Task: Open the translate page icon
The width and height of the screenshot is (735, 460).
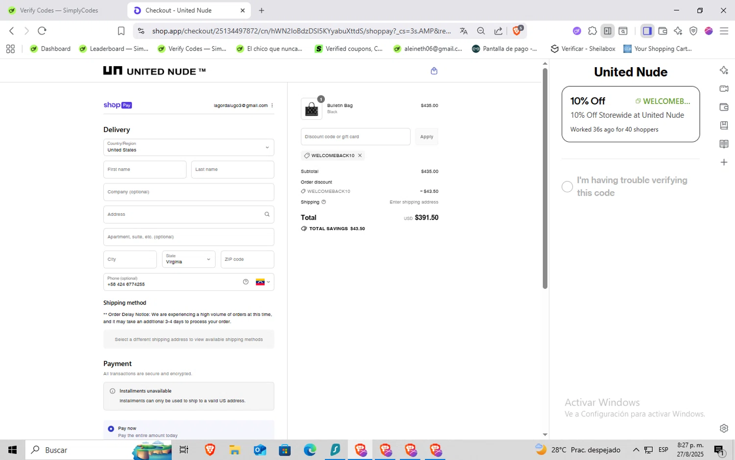Action: click(464, 31)
